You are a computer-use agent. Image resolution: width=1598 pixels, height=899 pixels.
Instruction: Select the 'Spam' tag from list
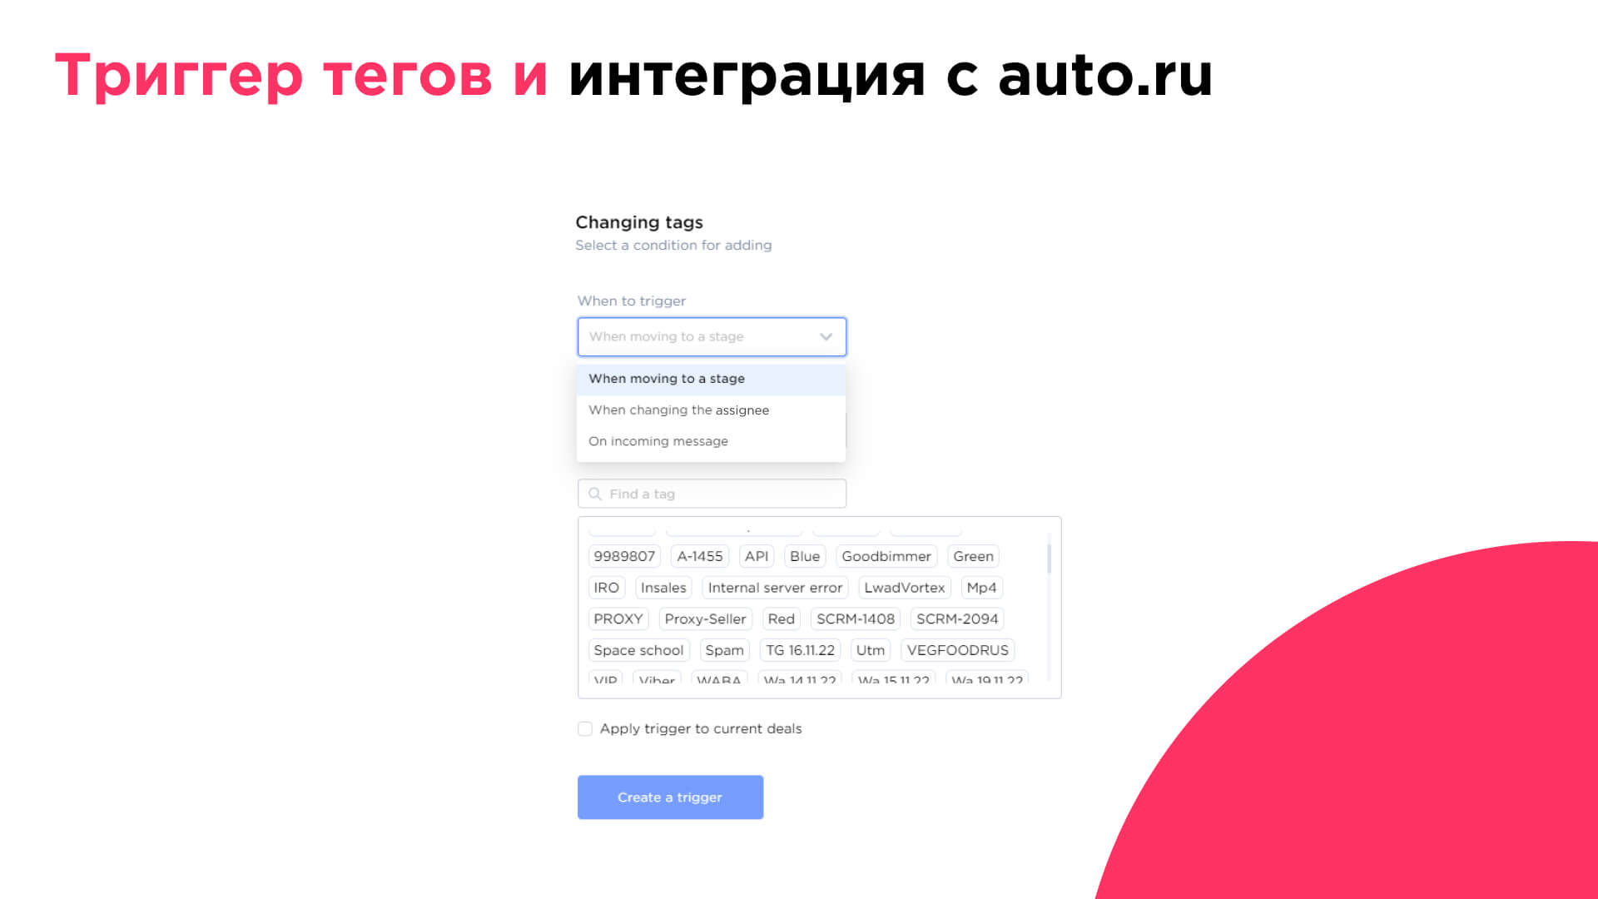click(724, 650)
